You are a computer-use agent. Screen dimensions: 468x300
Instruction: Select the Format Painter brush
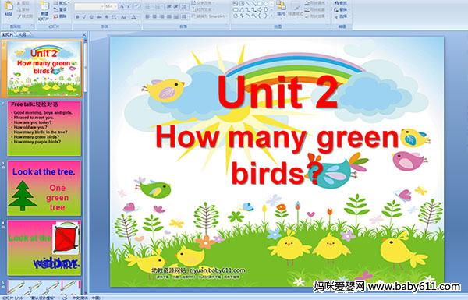point(25,16)
